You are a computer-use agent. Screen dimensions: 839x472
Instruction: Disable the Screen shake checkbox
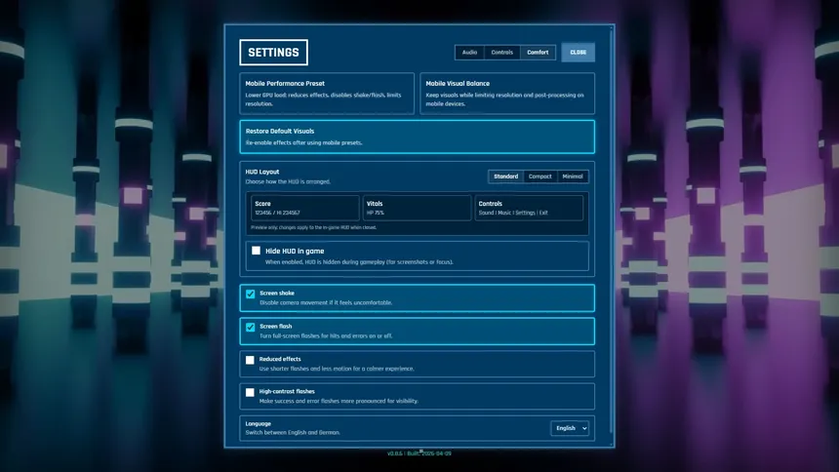(x=251, y=294)
